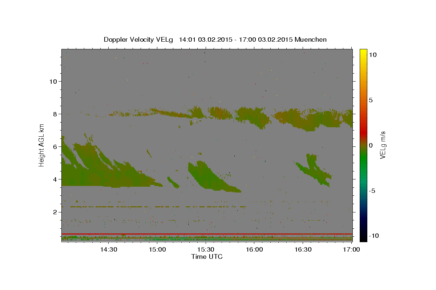This screenshot has width=436, height=290.
Task: Click the 17:00 time tick label
Action: (x=351, y=249)
